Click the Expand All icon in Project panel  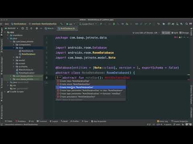pos(27,28)
